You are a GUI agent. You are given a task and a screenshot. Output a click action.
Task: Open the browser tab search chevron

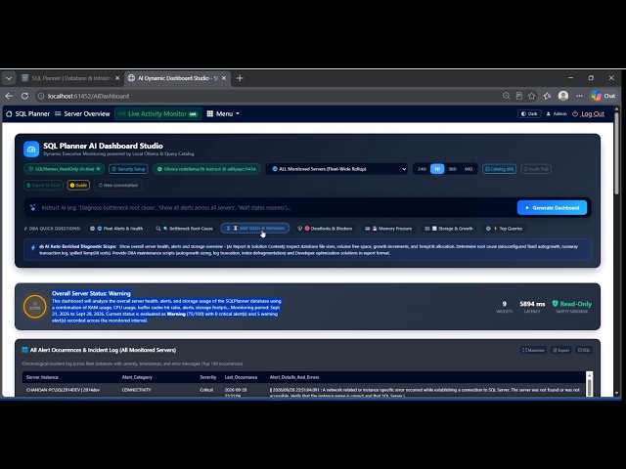click(9, 78)
